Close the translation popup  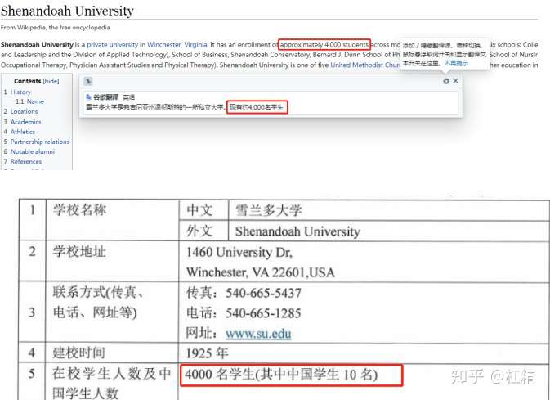(x=455, y=81)
